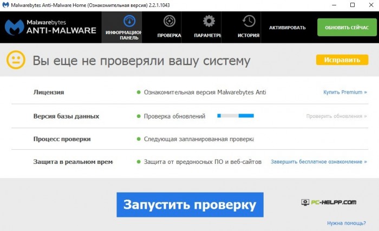Click the neutral face status icon
379x231 pixels.
tap(16, 60)
